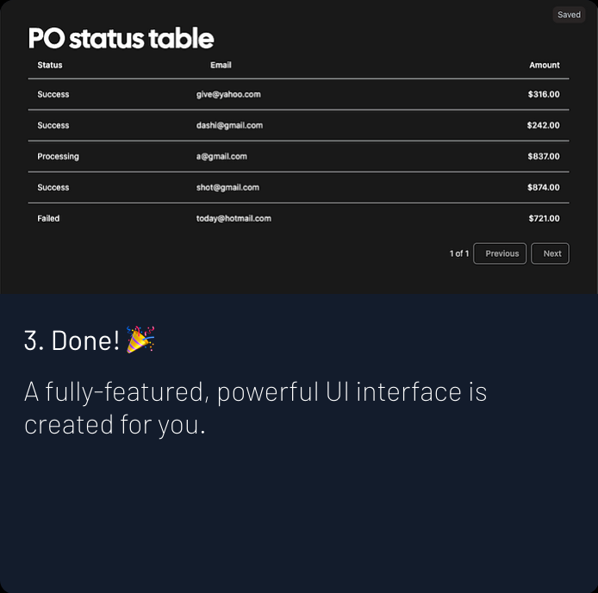Screen dimensions: 598x593
Task: Click the Saved status badge
Action: (569, 15)
